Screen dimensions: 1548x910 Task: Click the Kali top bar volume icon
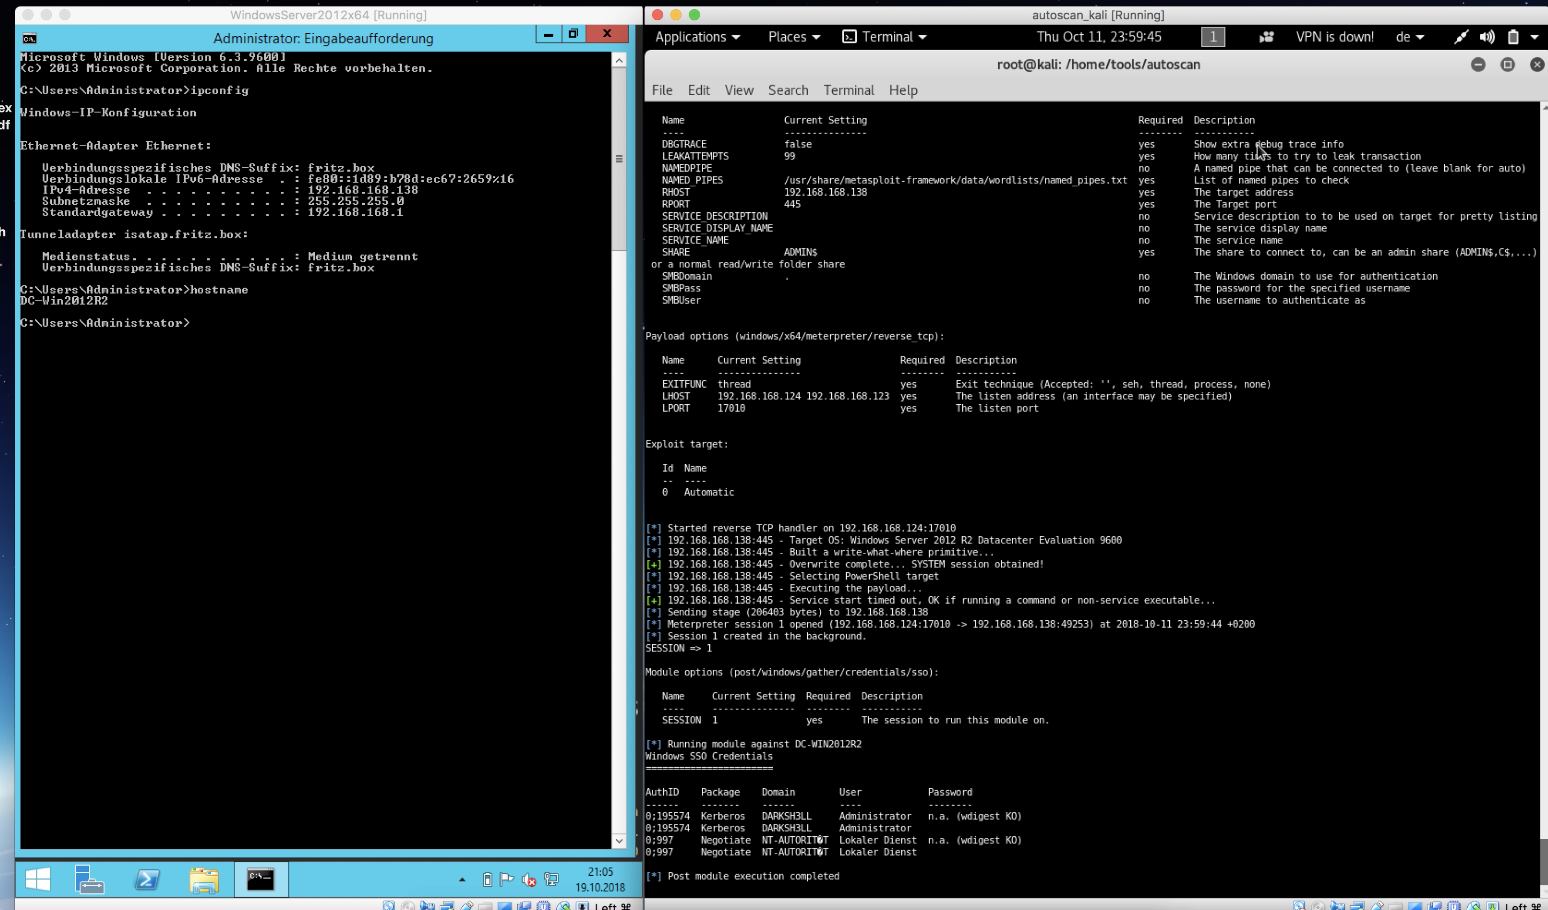(x=1487, y=37)
